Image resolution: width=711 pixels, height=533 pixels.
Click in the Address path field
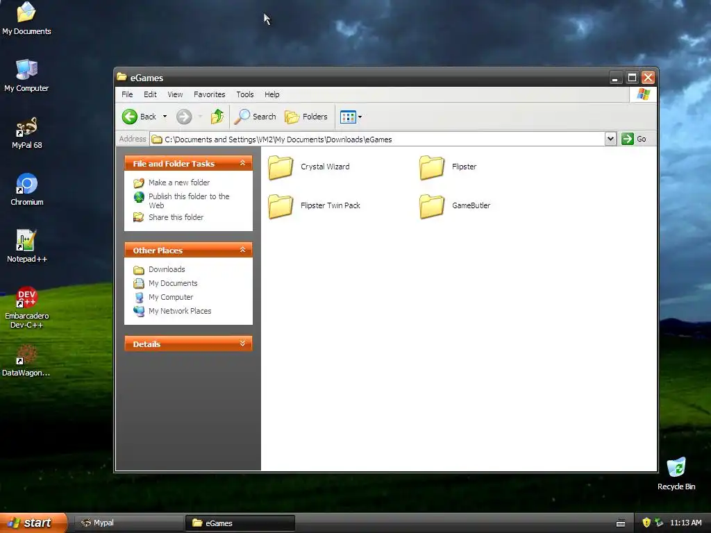tap(377, 139)
